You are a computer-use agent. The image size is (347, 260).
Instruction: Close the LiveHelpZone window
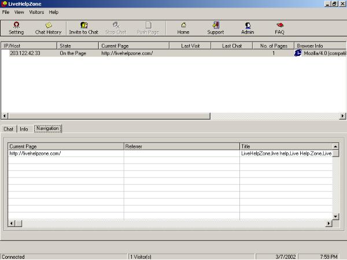pos(342,4)
